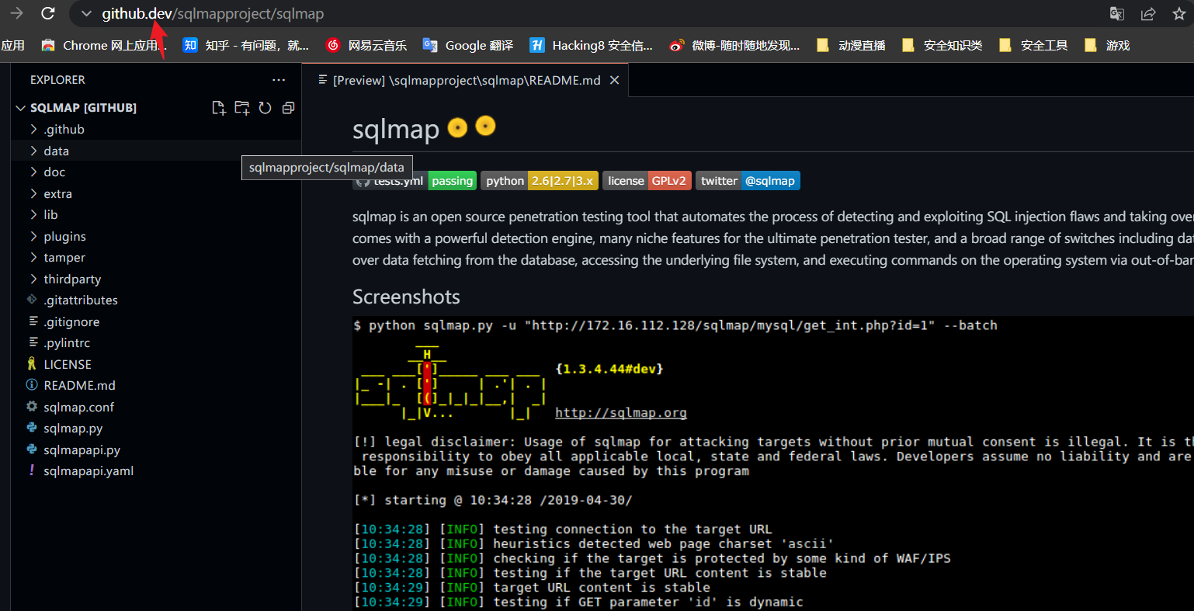Open the sqlmapapi.yaml file
This screenshot has width=1194, height=611.
pos(155,471)
